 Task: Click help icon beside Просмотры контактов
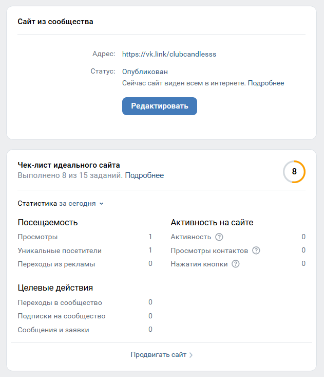[256, 250]
